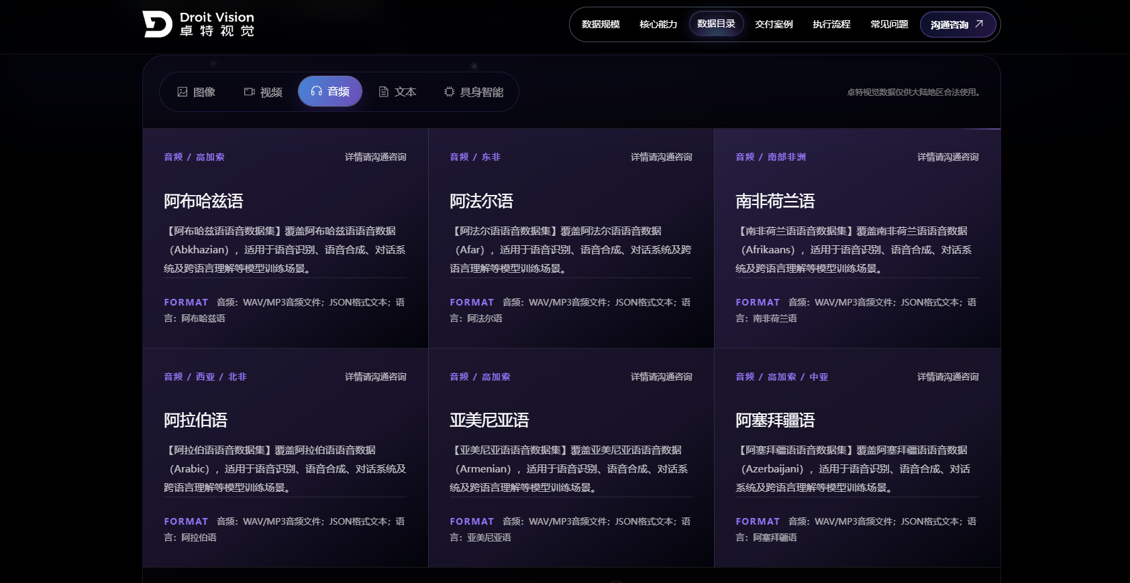
Task: Click the Droit Vision D logo icon
Action: click(x=157, y=24)
